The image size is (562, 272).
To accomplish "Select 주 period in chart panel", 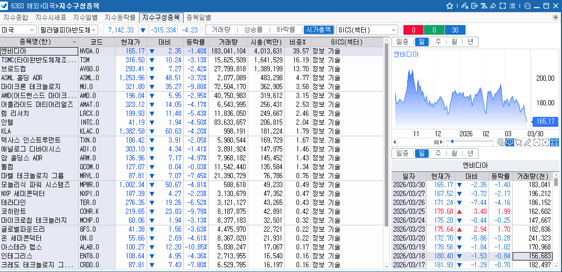I will tap(438, 42).
